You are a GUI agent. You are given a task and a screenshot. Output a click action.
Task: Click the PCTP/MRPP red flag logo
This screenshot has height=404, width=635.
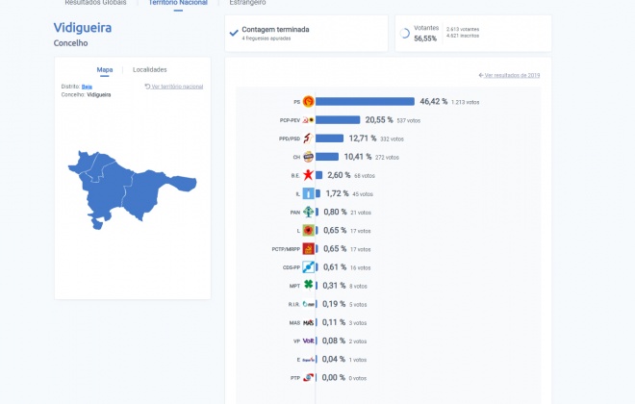(x=308, y=248)
